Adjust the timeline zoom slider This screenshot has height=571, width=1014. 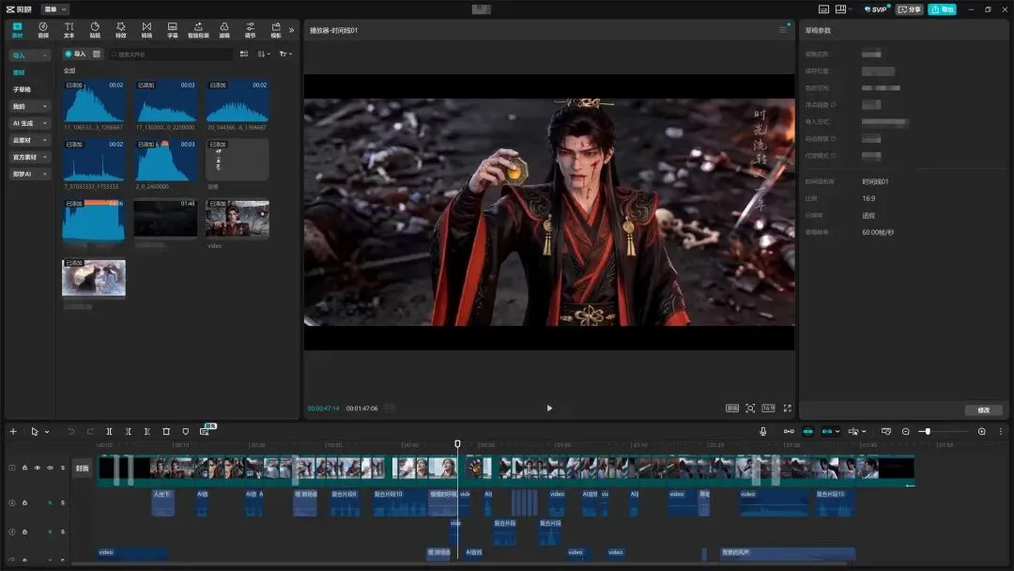point(928,432)
